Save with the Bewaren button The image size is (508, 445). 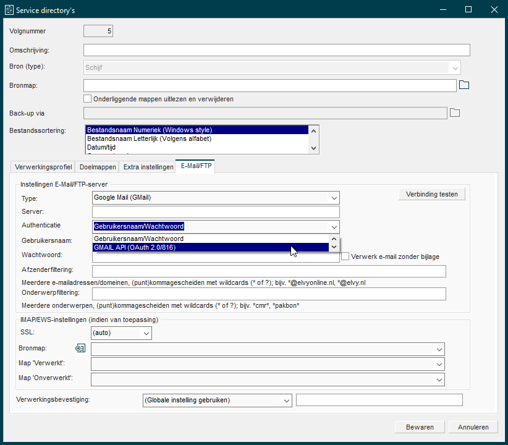point(420,427)
